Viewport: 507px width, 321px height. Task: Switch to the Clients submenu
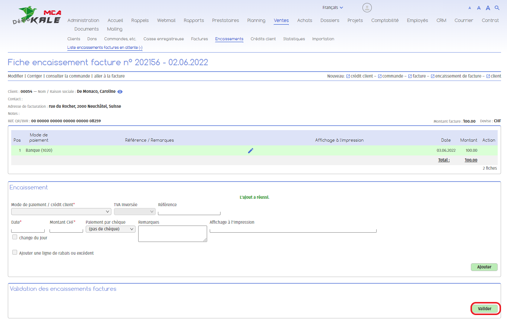(74, 39)
